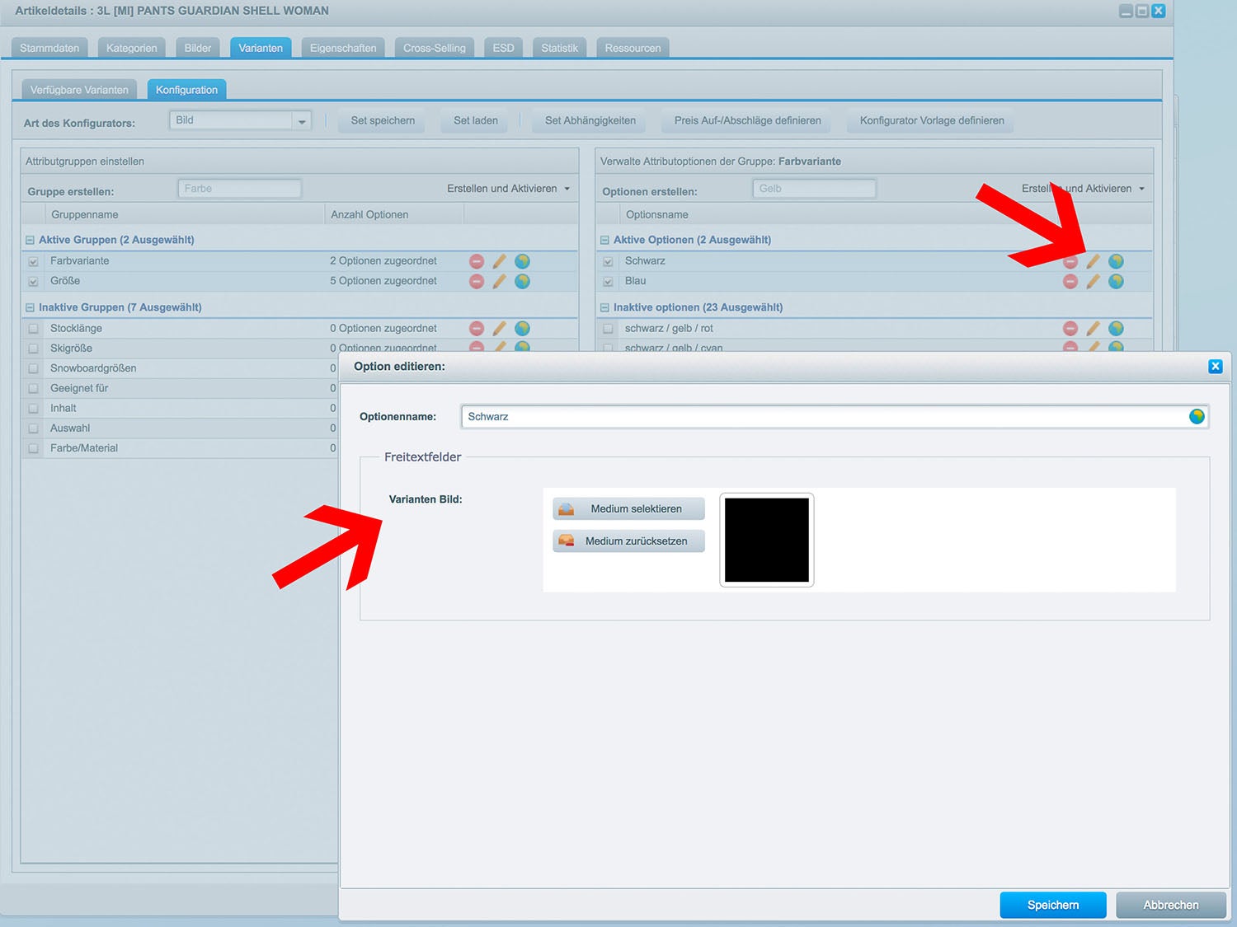Edit the Blau option with pencil icon
This screenshot has height=927, width=1237.
1093,281
